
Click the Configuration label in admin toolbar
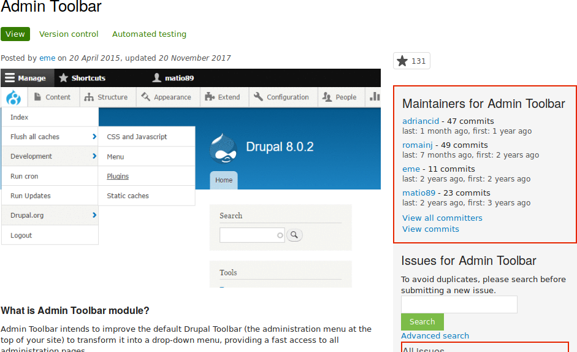pos(288,98)
